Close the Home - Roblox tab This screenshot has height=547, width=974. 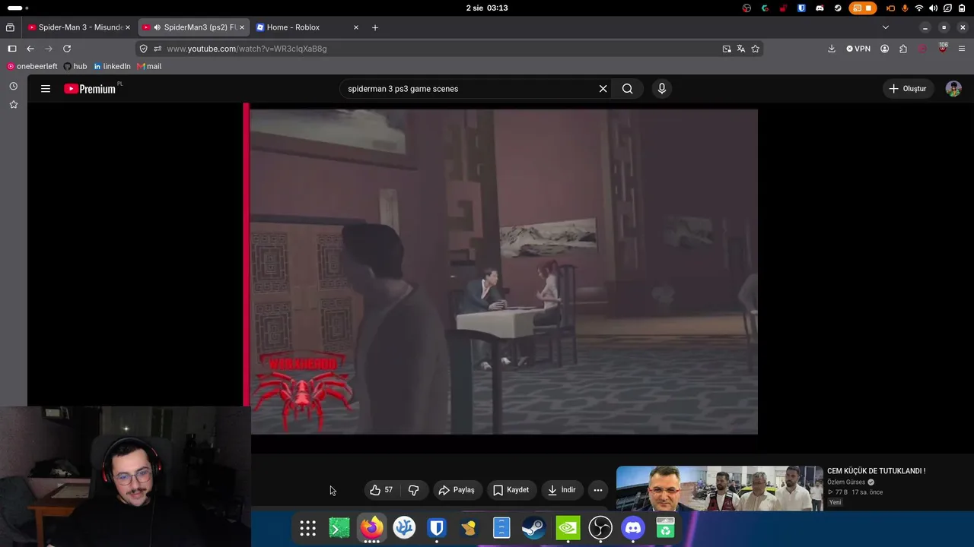tap(355, 27)
